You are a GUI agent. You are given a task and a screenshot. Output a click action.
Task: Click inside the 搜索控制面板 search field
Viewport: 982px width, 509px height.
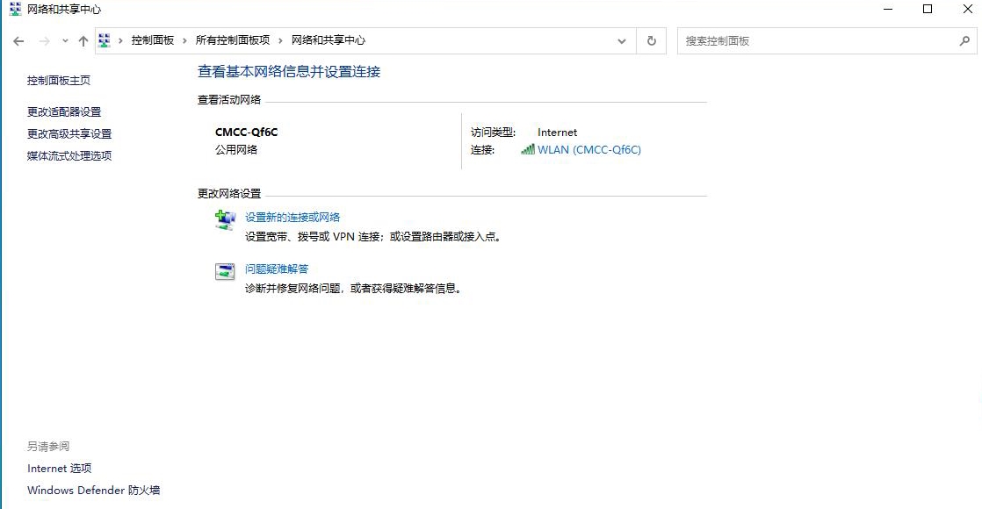(x=808, y=40)
